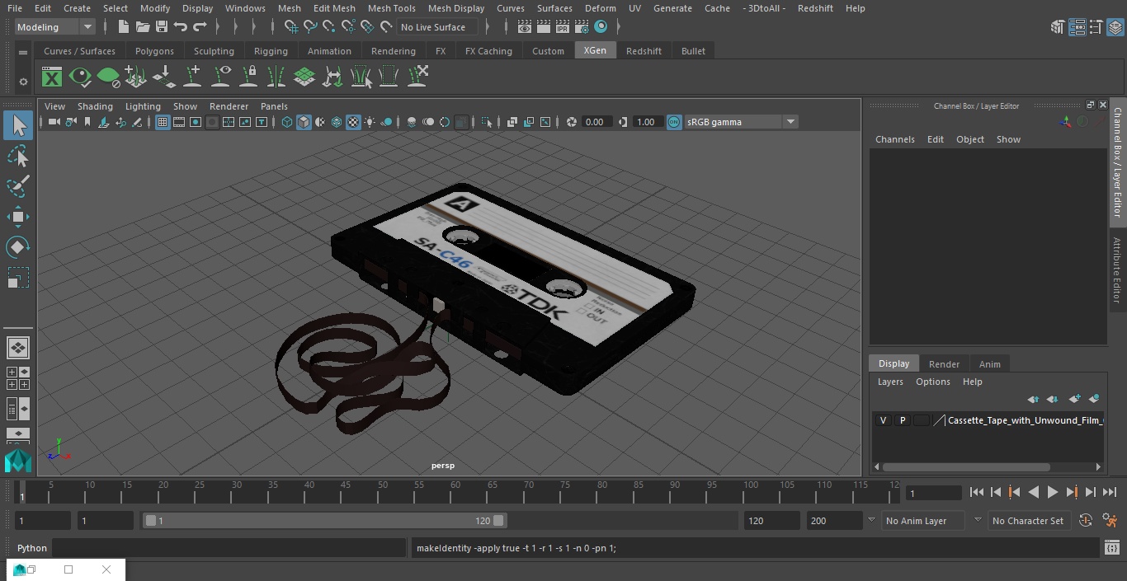Click frame 60 on the timeline
This screenshot has width=1127, height=581.
[456, 492]
